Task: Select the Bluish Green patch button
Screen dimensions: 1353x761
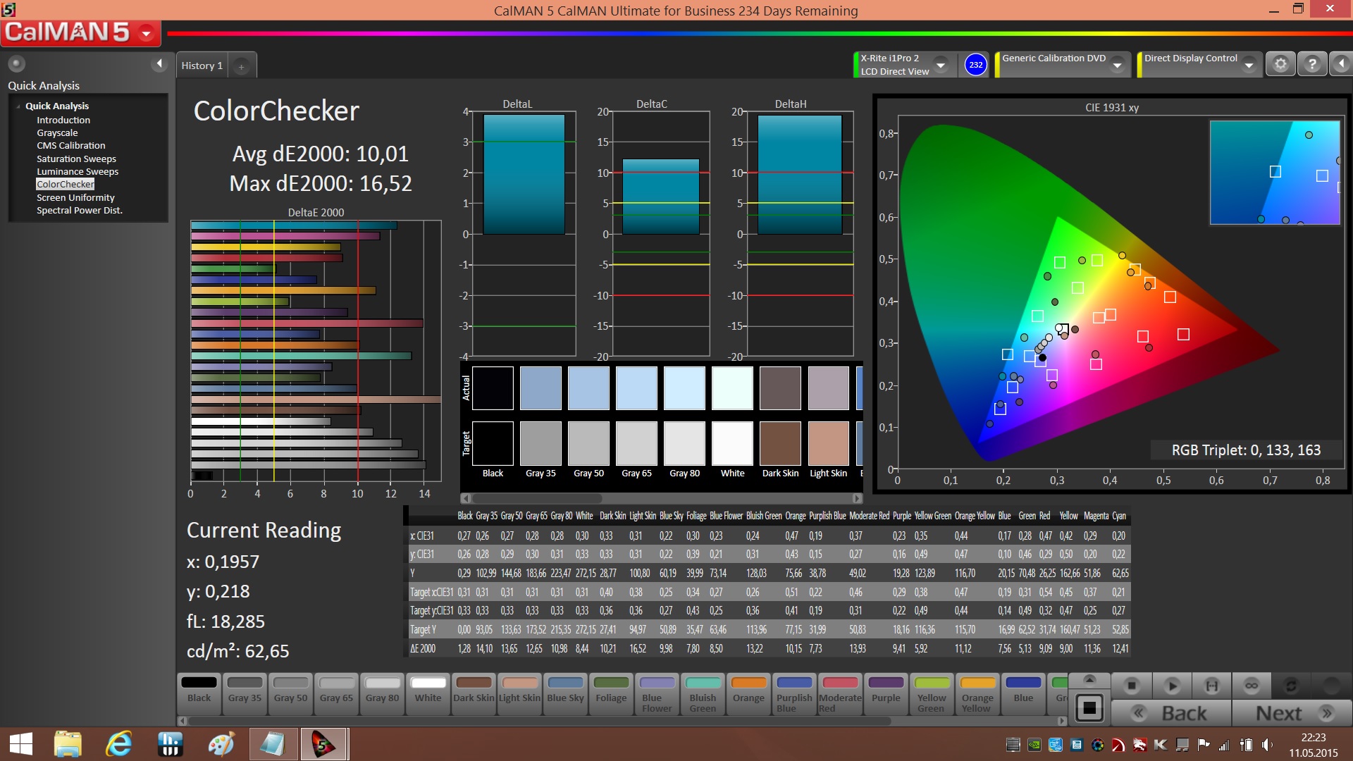Action: click(703, 695)
